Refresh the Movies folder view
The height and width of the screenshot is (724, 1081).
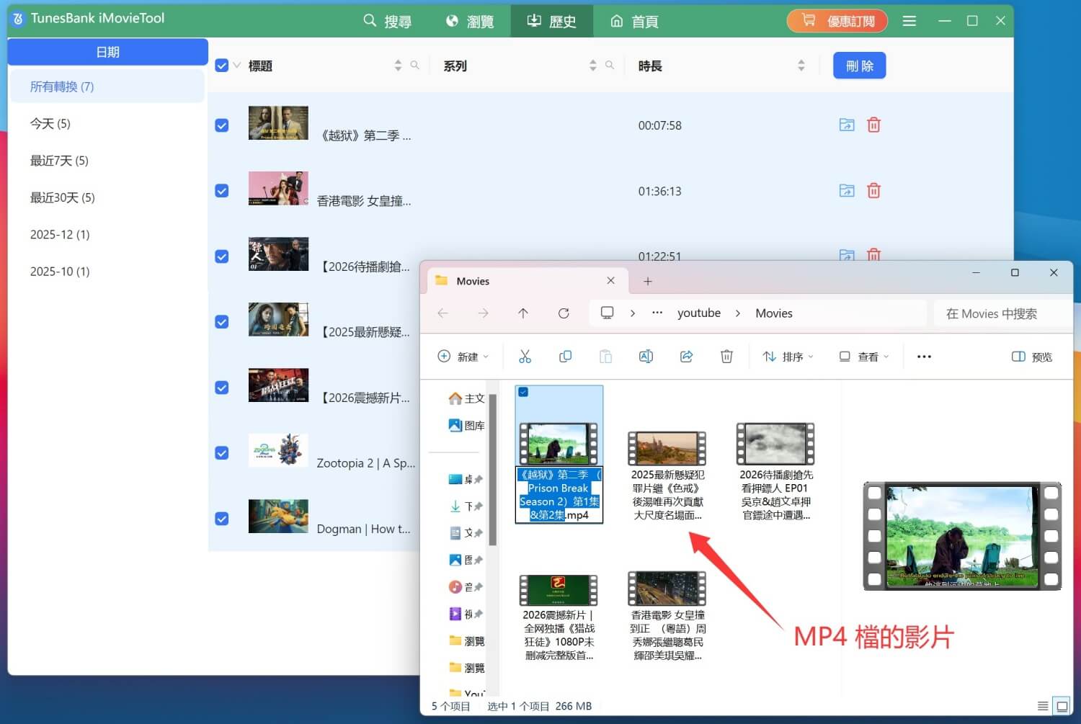click(564, 313)
